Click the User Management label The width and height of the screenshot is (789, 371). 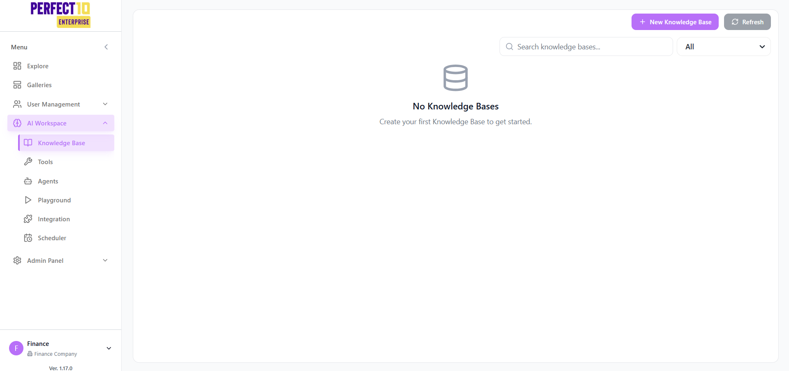(53, 104)
